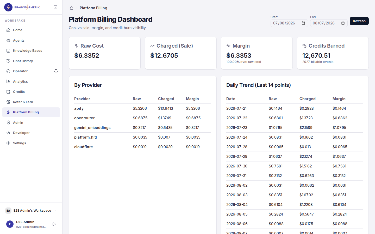Viewport: 375px width, 234px height.
Task: Click the $6.3352 Raw Cost total
Action: (87, 56)
